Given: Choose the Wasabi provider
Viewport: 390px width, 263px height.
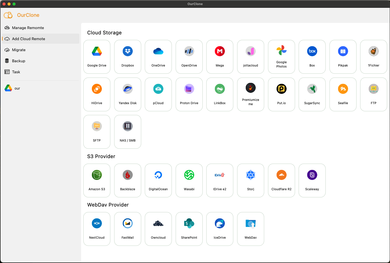Looking at the screenshot, I should pyautogui.click(x=189, y=180).
